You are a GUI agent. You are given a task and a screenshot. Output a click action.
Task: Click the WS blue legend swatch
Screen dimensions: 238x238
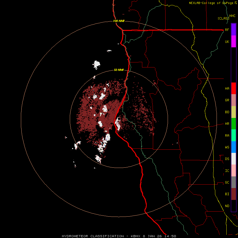234,147
